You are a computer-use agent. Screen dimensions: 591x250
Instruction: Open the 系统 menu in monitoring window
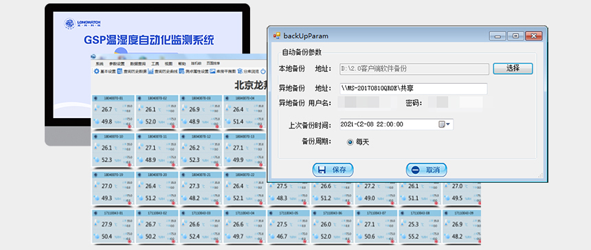[99, 64]
